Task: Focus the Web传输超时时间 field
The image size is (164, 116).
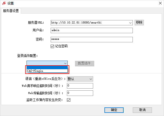Action: pos(80,93)
